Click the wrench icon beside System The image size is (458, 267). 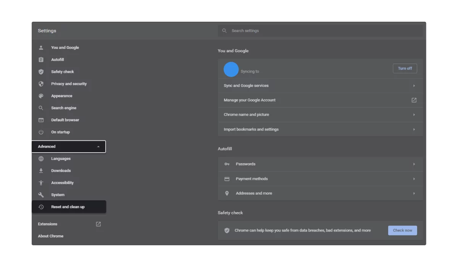(x=41, y=195)
